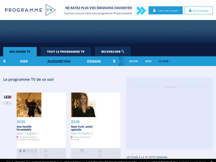This screenshot has width=216, height=162.
Task: Switch to Tout le programme TV tab
Action: point(66,52)
